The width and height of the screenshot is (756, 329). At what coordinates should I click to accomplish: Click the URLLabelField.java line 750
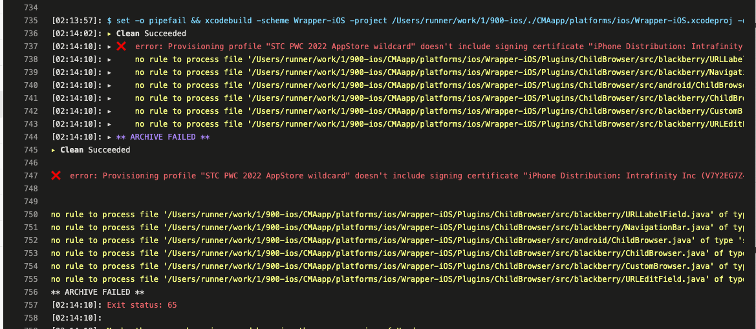(x=397, y=215)
